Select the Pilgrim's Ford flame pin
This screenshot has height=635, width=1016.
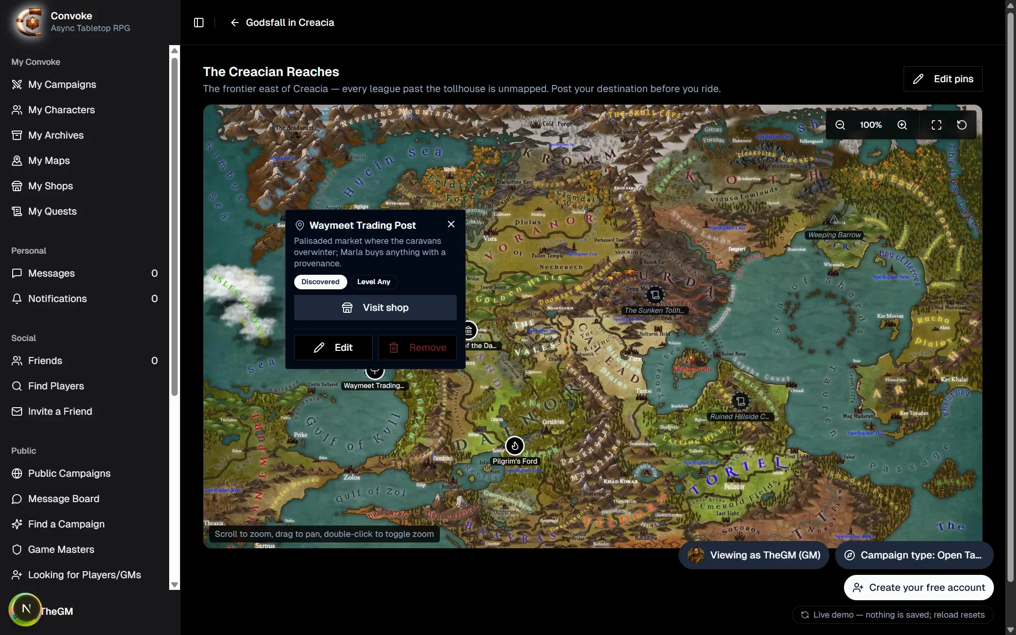pos(515,446)
